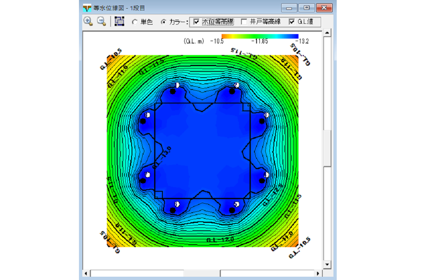Click the (G.L. m) legend unit label
Image resolution: width=421 pixels, height=280 pixels.
coord(194,41)
